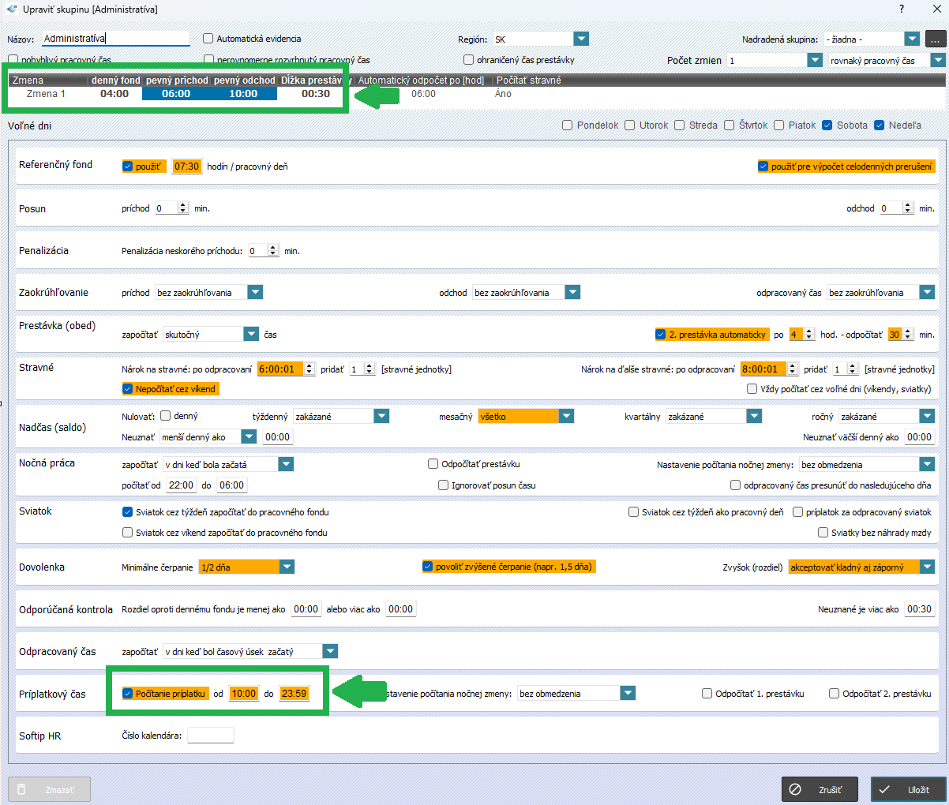The height and width of the screenshot is (805, 949).
Task: Click the app icon in title bar
Action: tap(10, 9)
